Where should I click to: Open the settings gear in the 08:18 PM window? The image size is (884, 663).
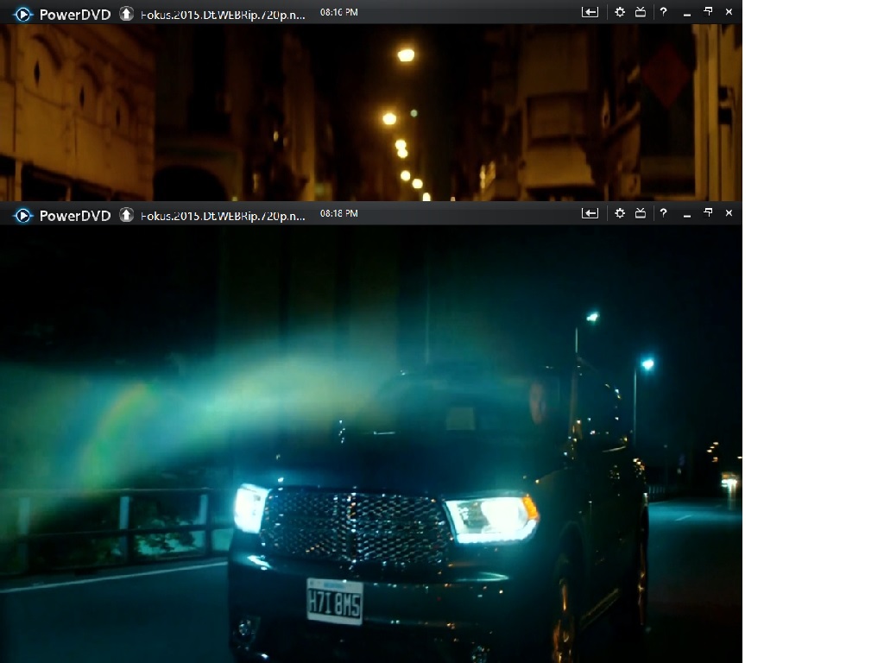pyautogui.click(x=620, y=213)
